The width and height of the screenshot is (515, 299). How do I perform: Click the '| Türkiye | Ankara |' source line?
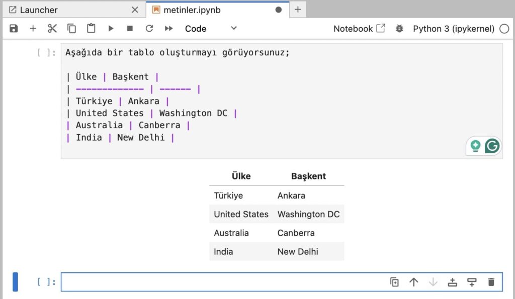pos(118,101)
